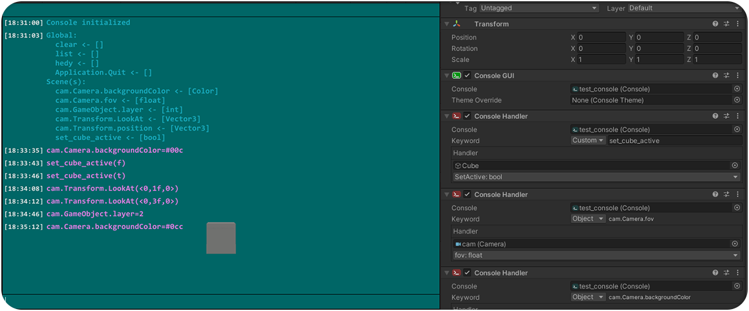The image size is (749, 311).
Task: Disable the Console GUI component checkbox
Action: pos(467,76)
